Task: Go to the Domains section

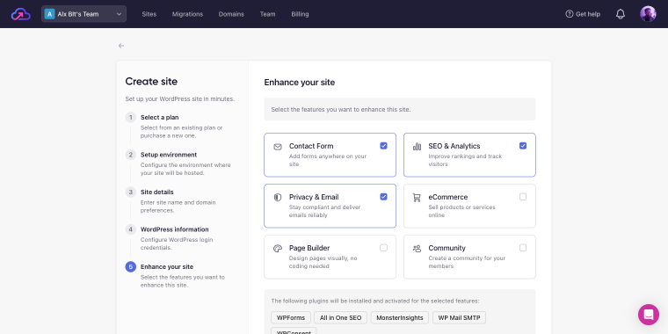Action: [x=231, y=14]
